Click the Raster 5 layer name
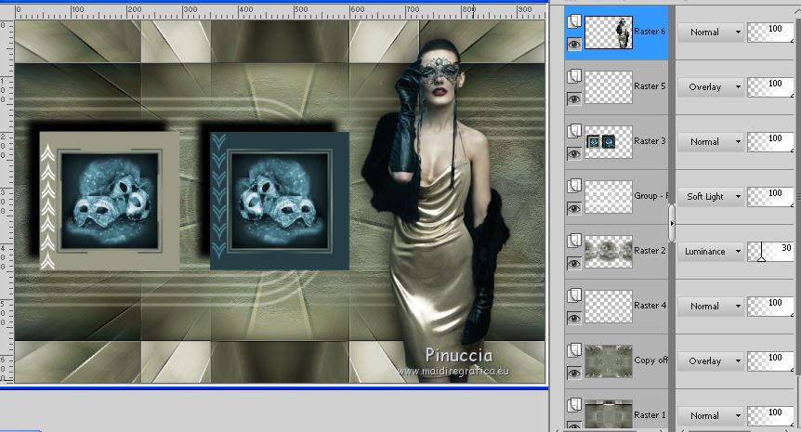 point(650,86)
